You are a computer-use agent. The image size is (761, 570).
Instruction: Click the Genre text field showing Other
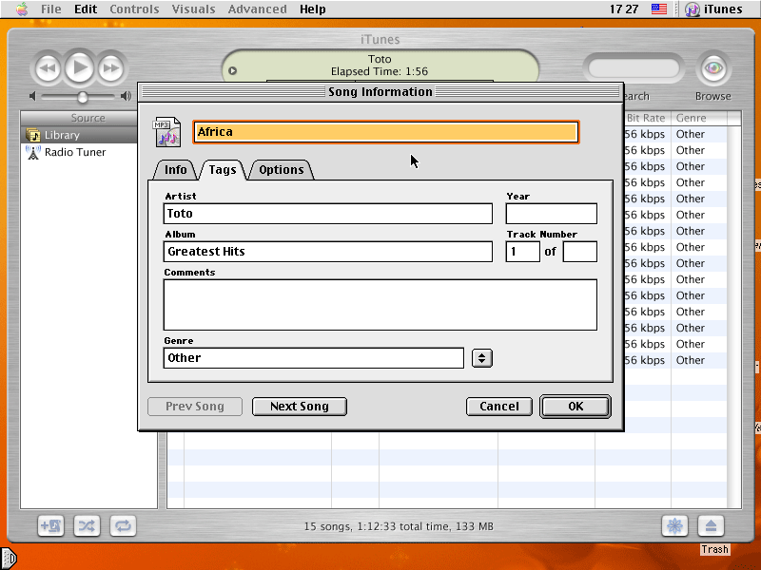click(x=314, y=358)
